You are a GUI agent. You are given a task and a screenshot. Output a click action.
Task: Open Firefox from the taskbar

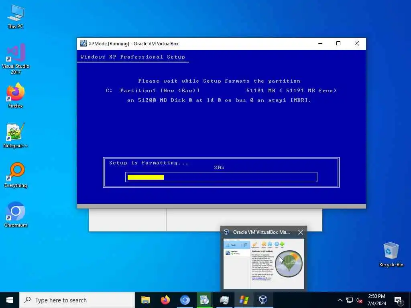(x=165, y=300)
